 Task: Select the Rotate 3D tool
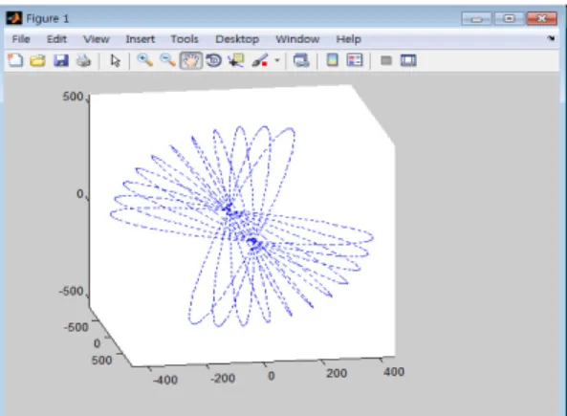pyautogui.click(x=214, y=60)
